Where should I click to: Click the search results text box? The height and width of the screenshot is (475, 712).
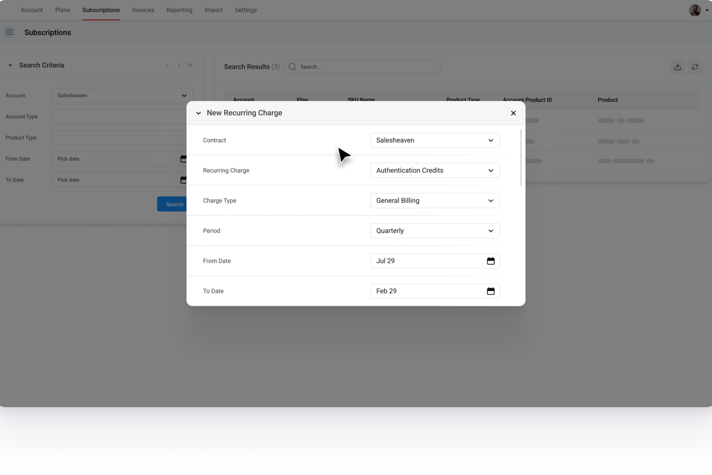(x=362, y=67)
